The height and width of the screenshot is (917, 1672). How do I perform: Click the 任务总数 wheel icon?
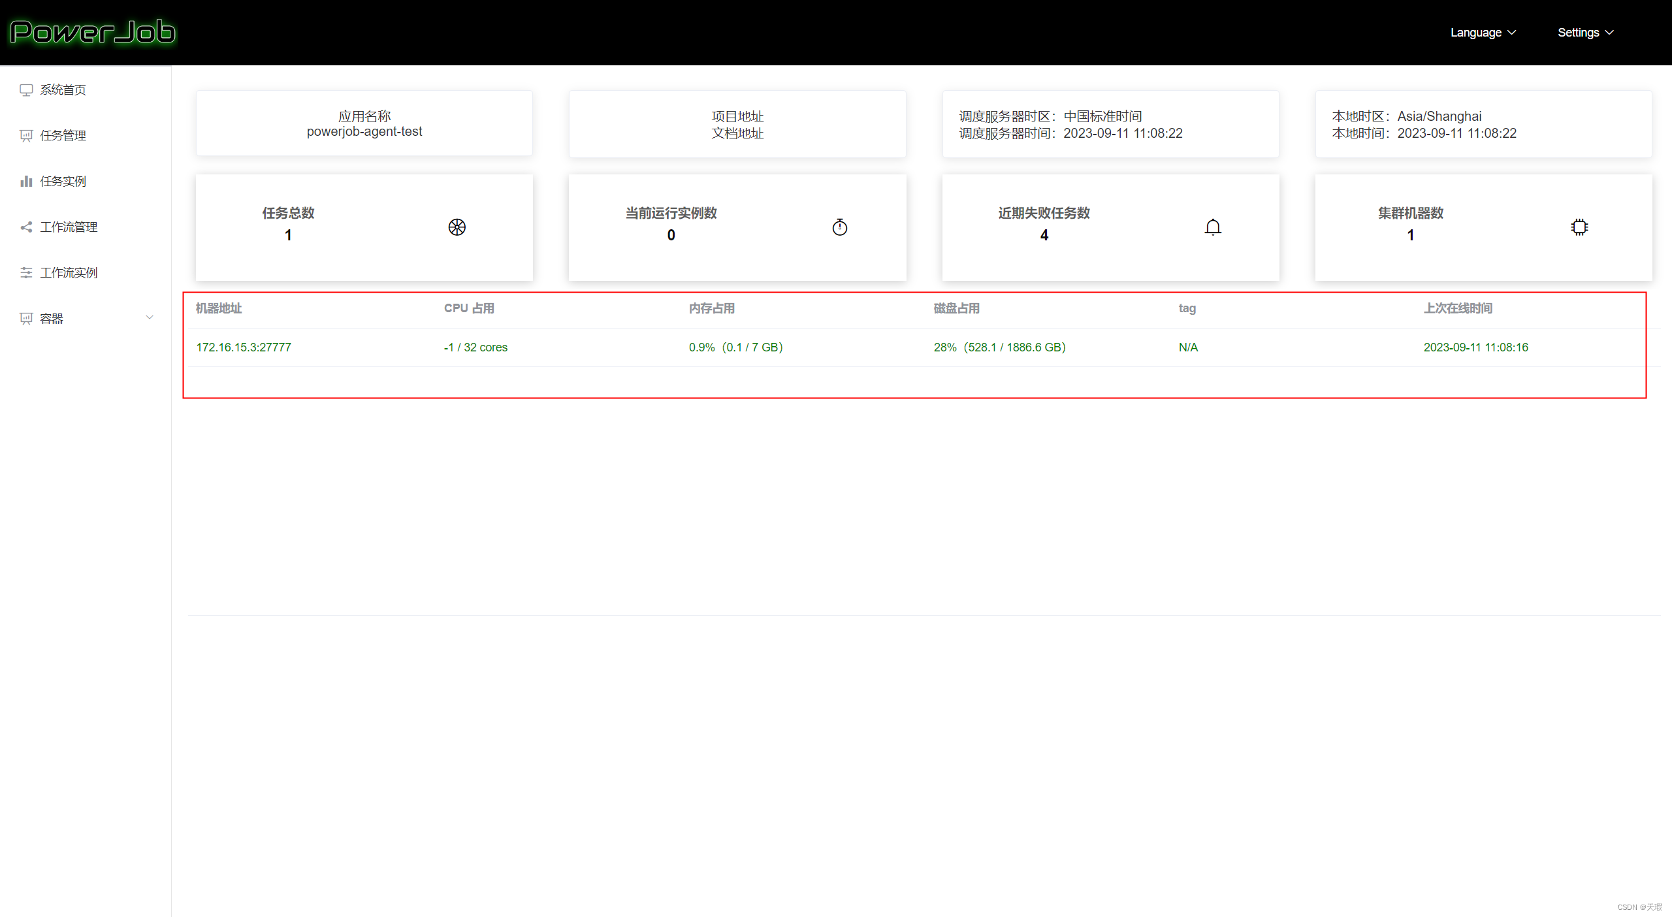click(457, 227)
